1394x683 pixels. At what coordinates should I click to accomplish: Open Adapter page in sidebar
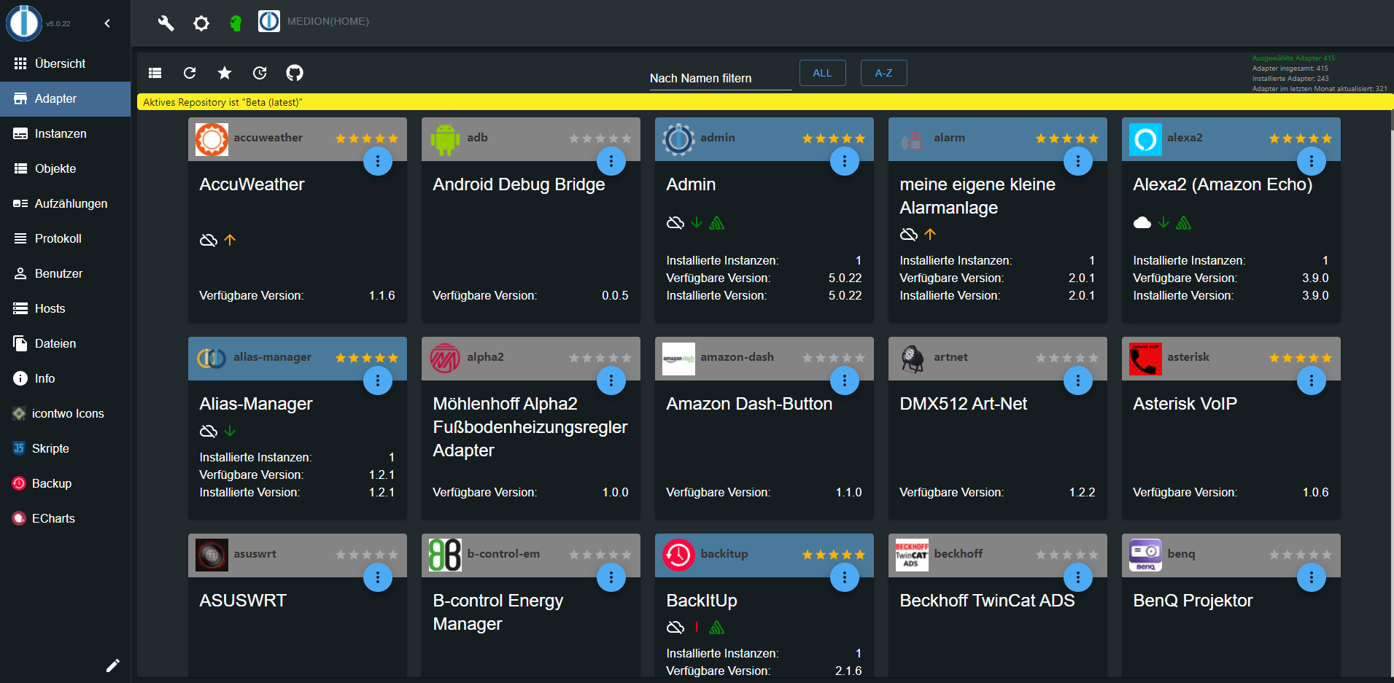pyautogui.click(x=66, y=98)
